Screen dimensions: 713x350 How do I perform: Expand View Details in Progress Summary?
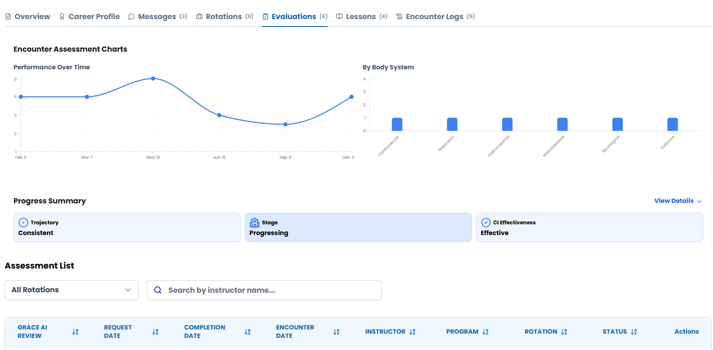678,201
